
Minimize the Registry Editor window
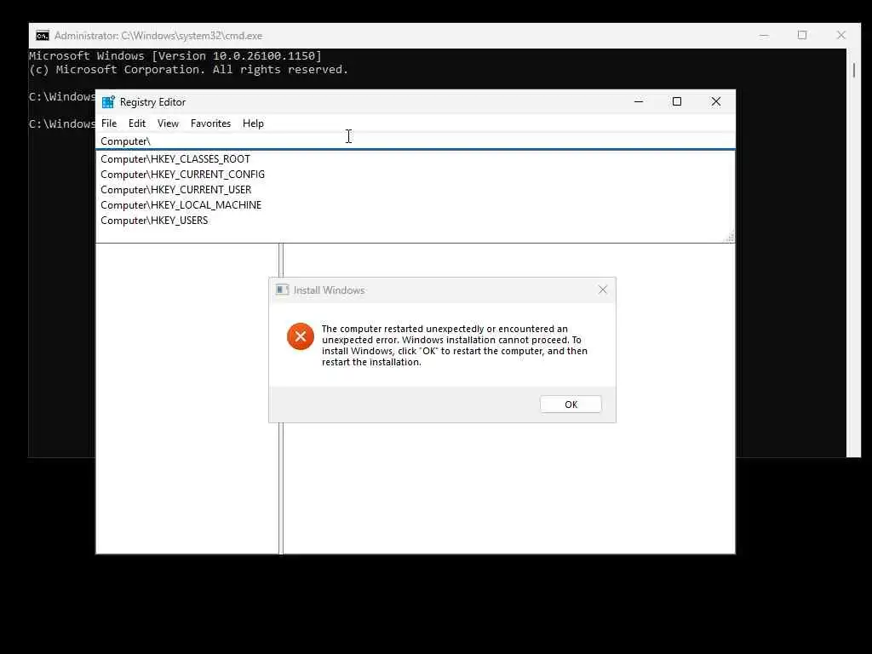click(639, 101)
